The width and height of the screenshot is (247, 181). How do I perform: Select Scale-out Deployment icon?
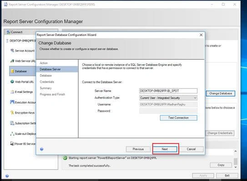click(x=12, y=134)
